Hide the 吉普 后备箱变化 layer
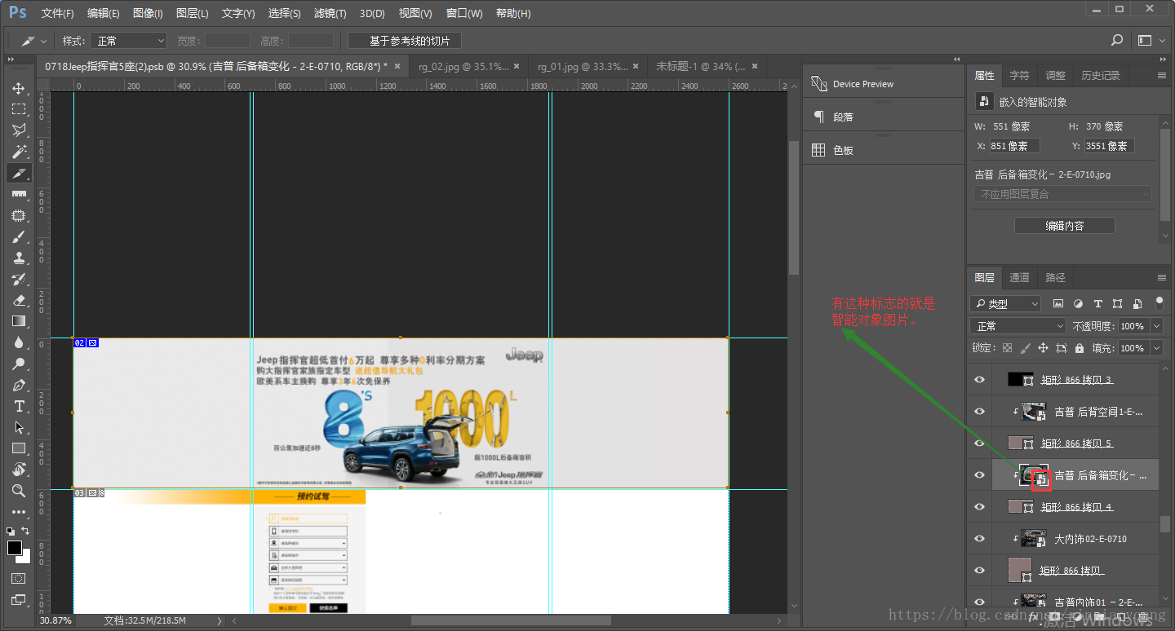 click(980, 475)
